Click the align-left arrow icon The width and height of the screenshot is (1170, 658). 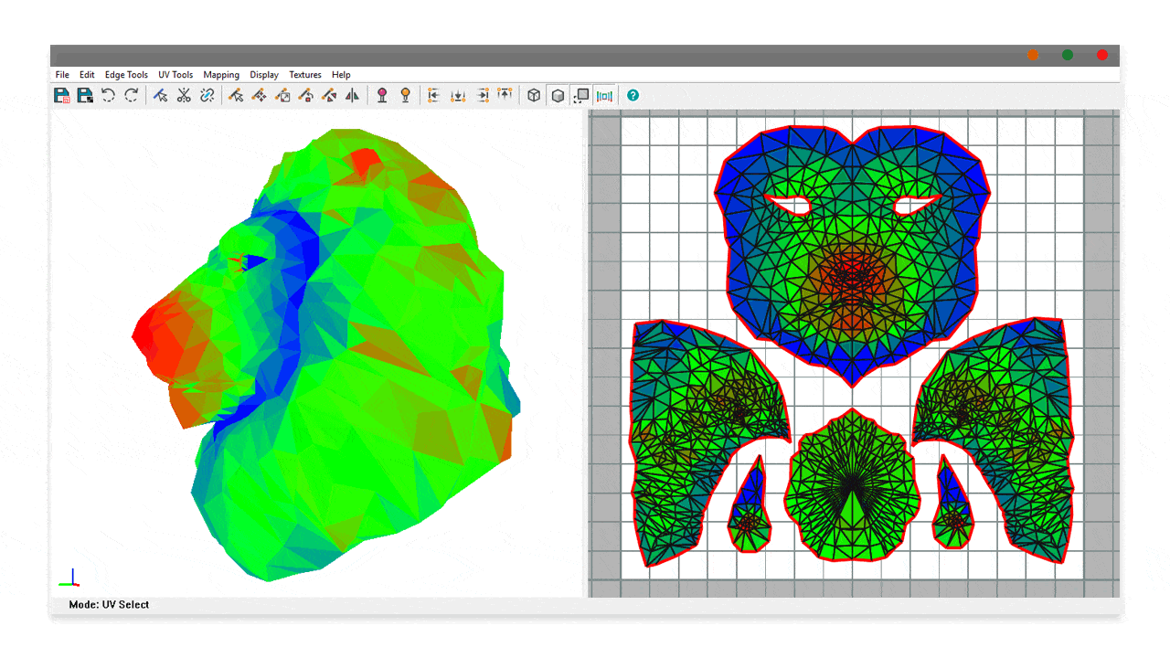(x=434, y=95)
